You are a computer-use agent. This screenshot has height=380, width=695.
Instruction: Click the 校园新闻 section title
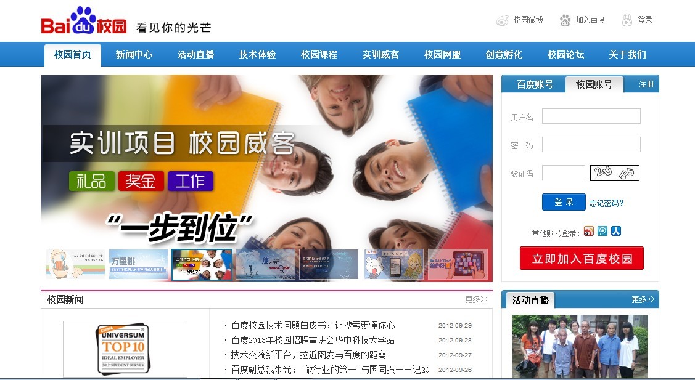click(65, 300)
